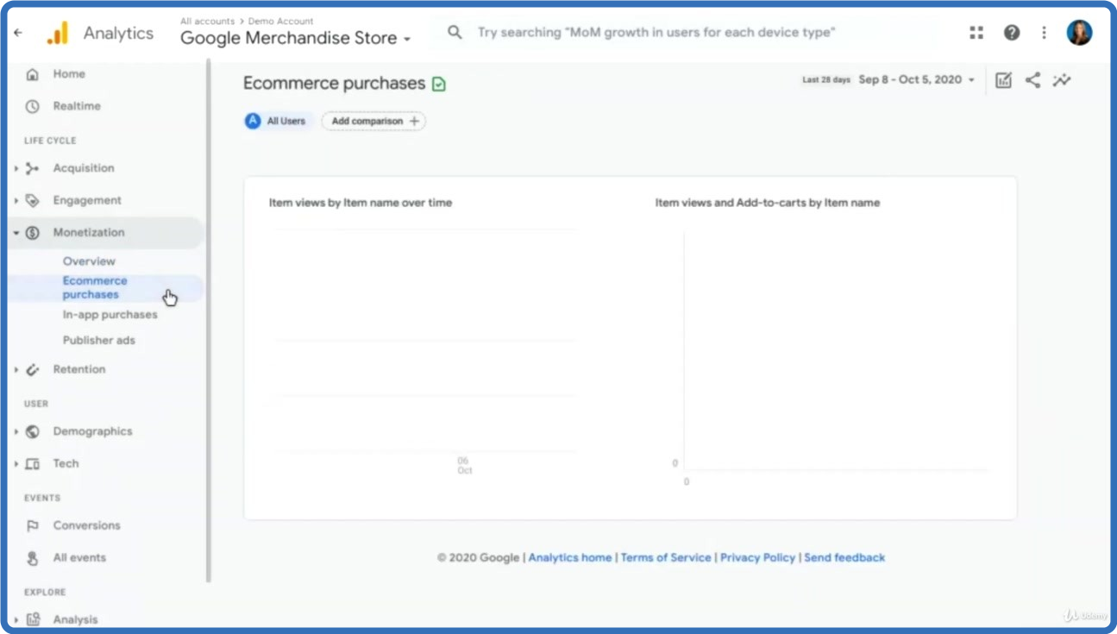This screenshot has height=634, width=1117.
Task: Open the date range dropdown Sep 8 - Oct 5
Action: tap(916, 79)
